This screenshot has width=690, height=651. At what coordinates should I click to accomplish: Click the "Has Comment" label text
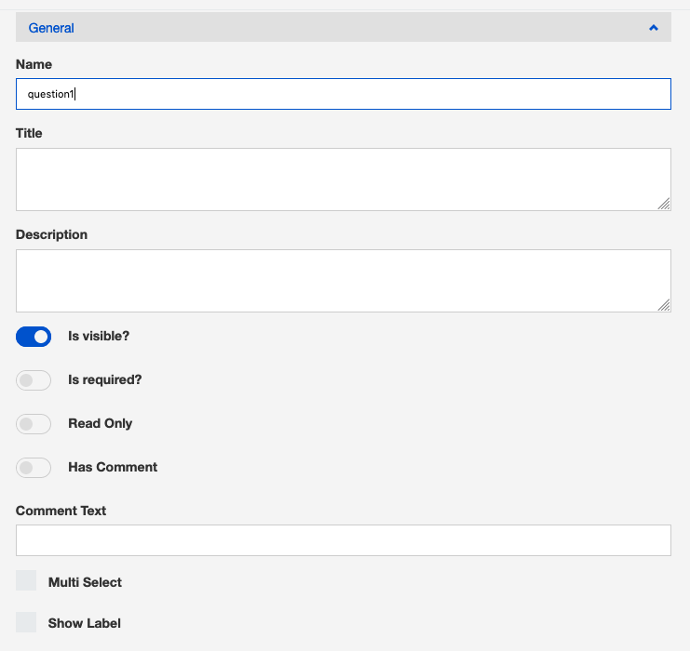pyautogui.click(x=113, y=467)
